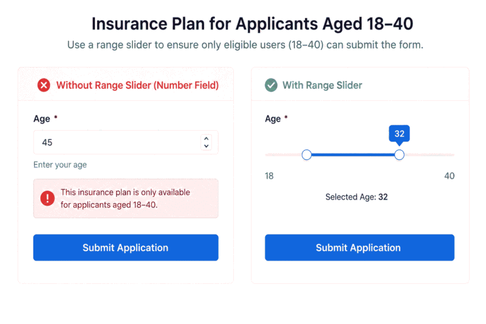The width and height of the screenshot is (486, 324).
Task: Click the right slider handle at 32
Action: 399,154
